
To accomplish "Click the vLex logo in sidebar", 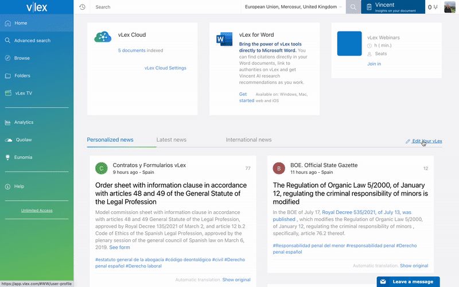I will 37,7.
